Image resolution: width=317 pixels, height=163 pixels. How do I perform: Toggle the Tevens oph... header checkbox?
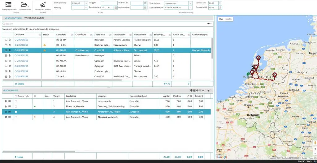coord(16,96)
